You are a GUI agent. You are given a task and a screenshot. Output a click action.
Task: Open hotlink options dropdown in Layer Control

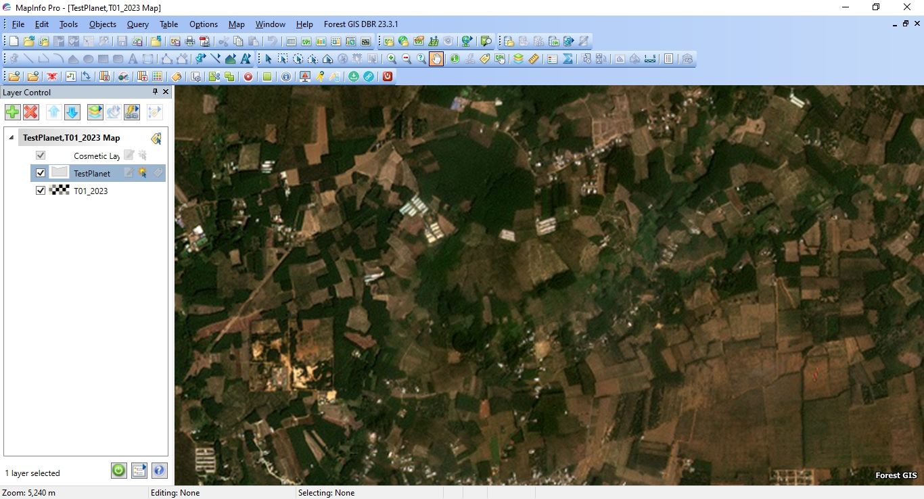[132, 112]
